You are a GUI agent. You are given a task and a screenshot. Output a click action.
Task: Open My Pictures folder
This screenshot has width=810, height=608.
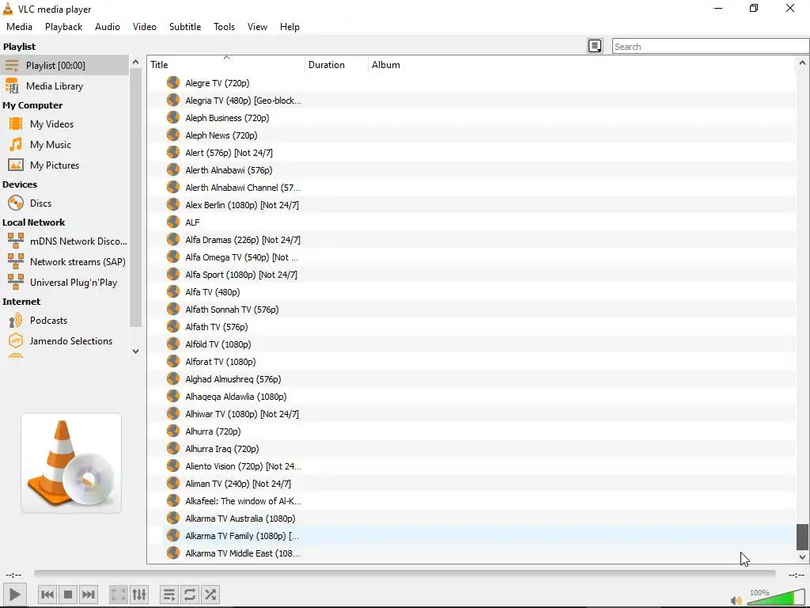[x=64, y=165]
